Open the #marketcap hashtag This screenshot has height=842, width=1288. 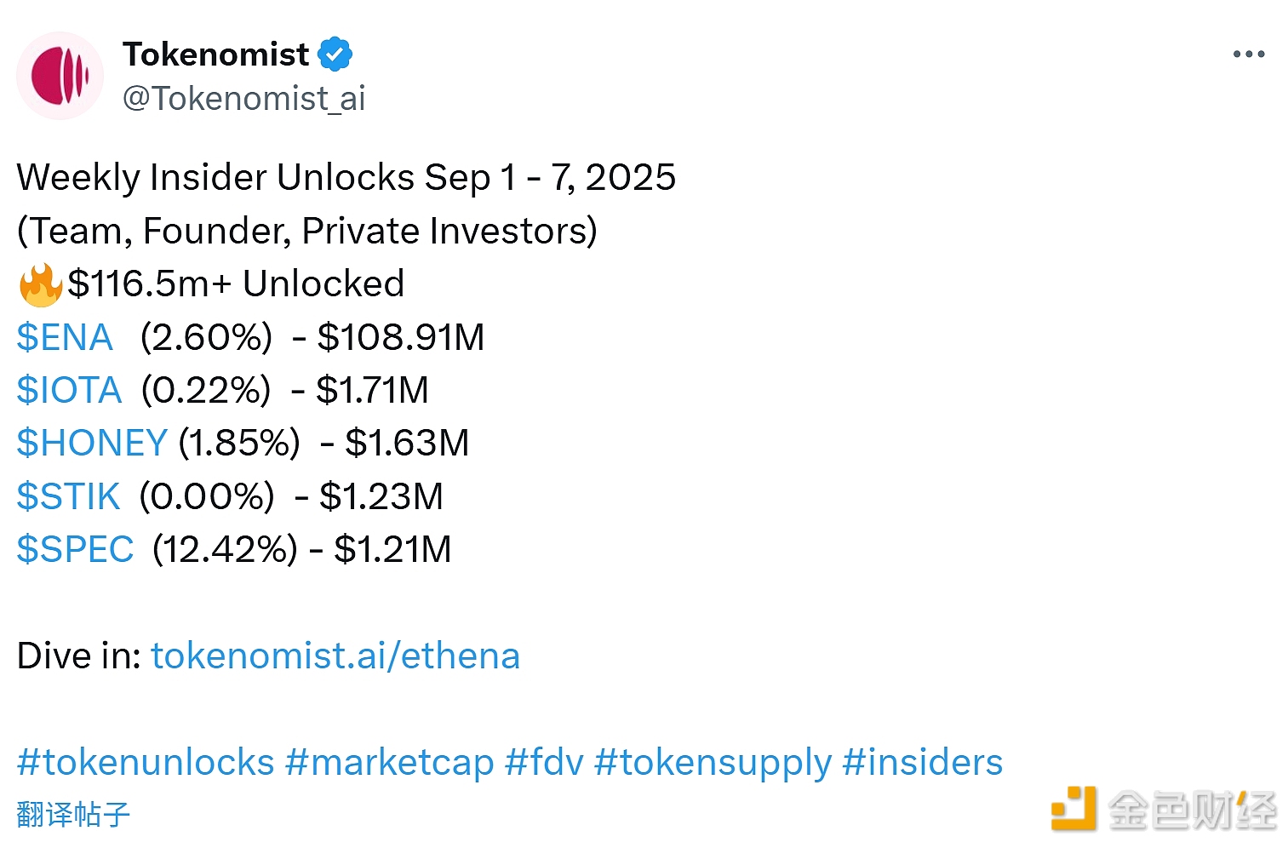point(390,762)
